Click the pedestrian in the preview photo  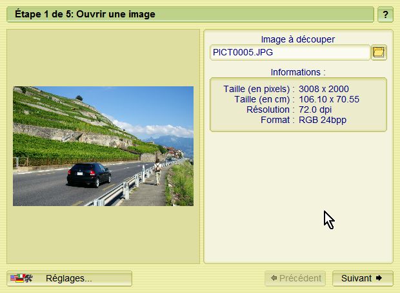[x=157, y=173]
